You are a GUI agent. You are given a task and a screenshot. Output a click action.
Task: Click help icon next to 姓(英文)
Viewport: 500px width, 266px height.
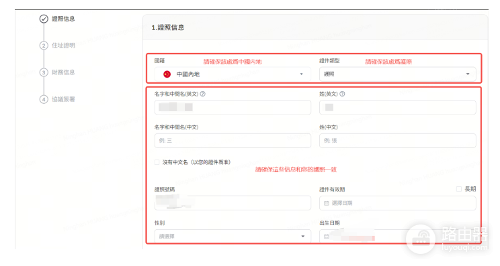point(342,94)
